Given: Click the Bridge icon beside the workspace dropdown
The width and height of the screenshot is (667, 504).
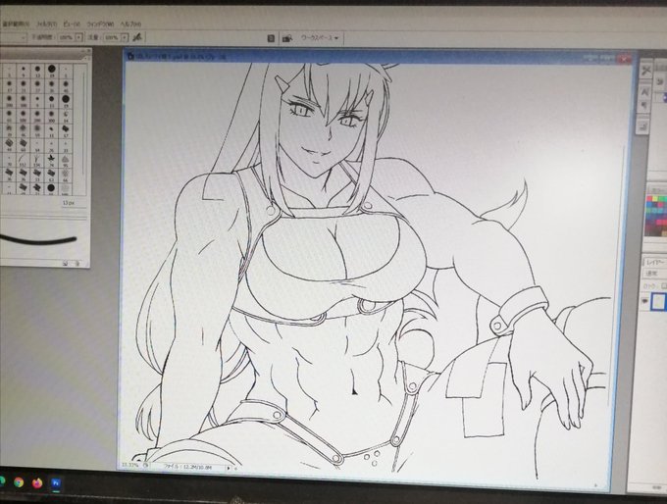Looking at the screenshot, I should [287, 38].
